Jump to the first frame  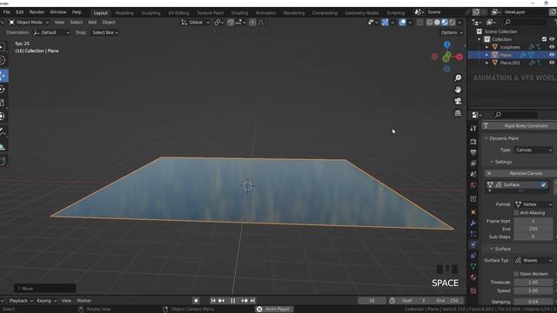coord(213,301)
